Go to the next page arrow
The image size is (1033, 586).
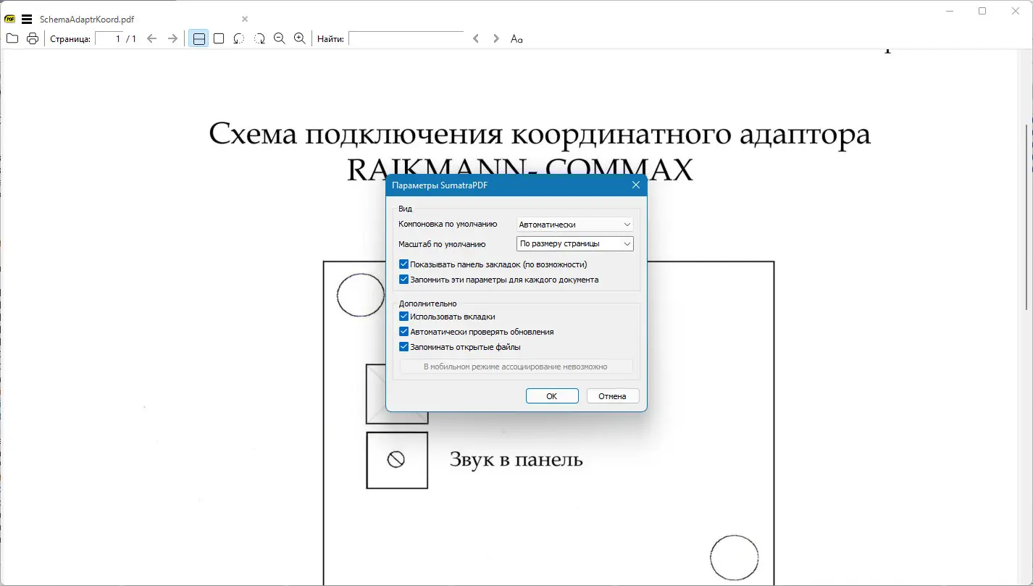coord(172,38)
